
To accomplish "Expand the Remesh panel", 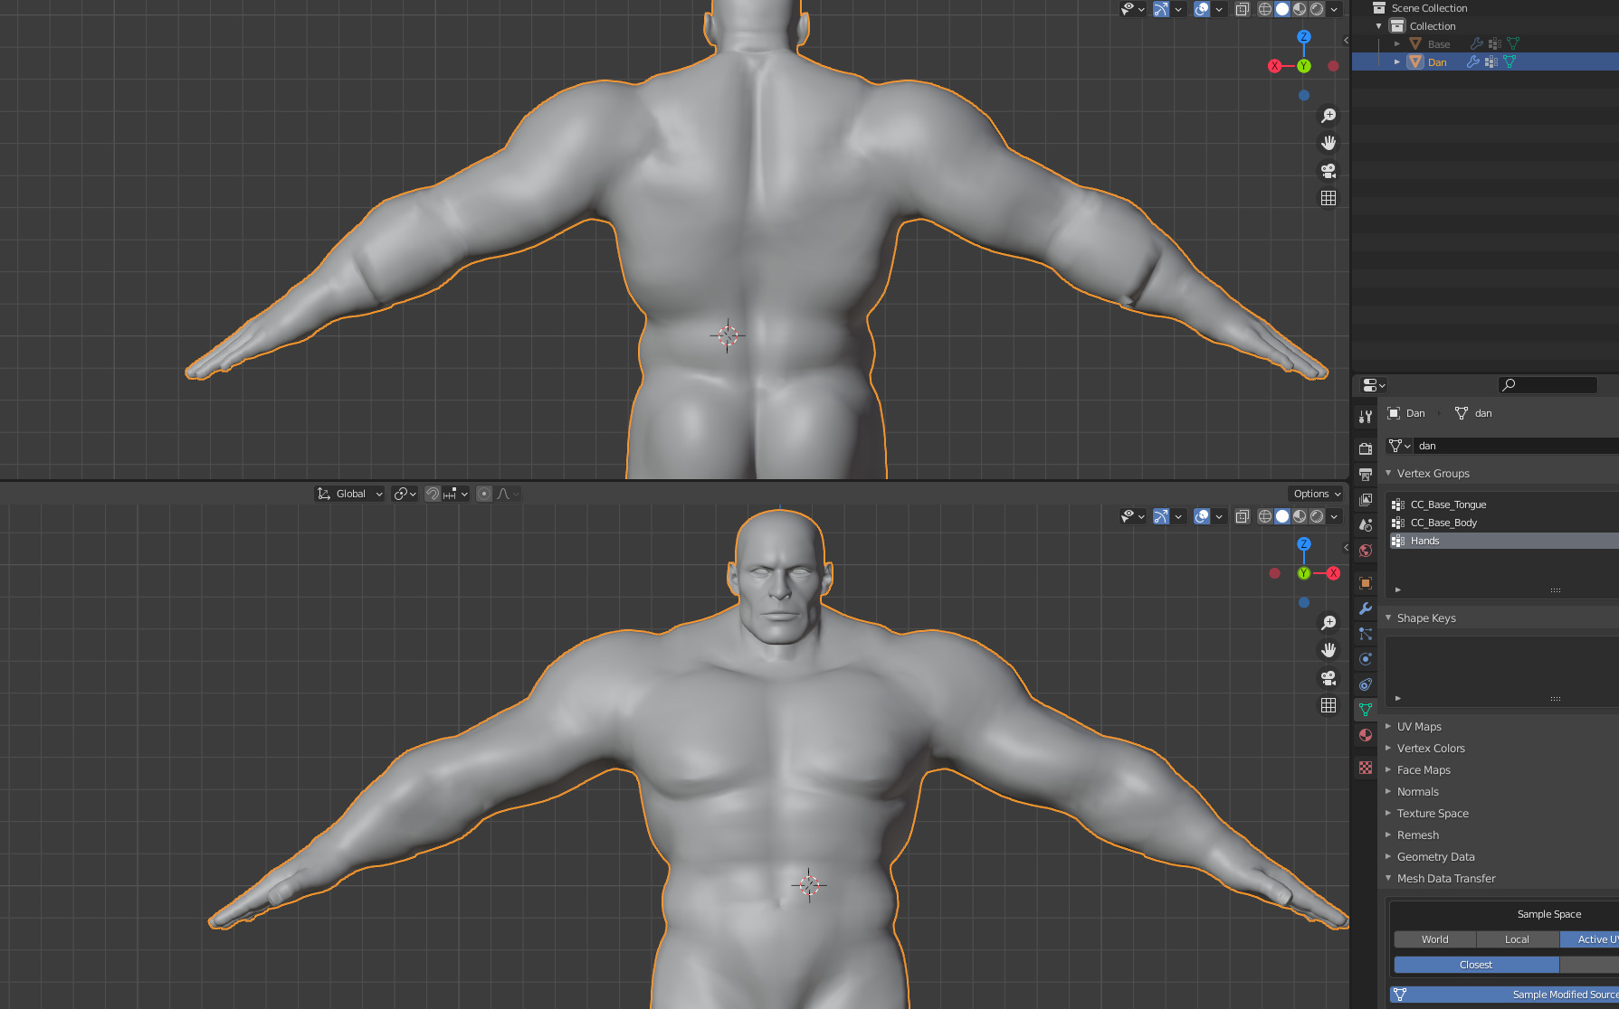I will [1388, 835].
